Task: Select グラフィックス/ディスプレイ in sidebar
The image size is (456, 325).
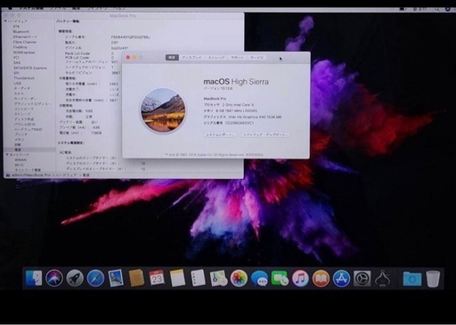Action: [33, 104]
